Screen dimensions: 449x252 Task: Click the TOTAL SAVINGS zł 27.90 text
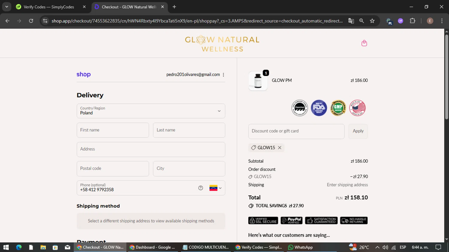tap(280, 206)
